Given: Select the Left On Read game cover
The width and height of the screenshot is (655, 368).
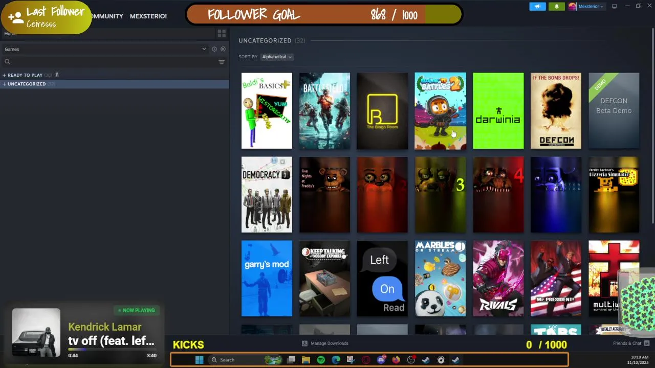Looking at the screenshot, I should [x=382, y=279].
